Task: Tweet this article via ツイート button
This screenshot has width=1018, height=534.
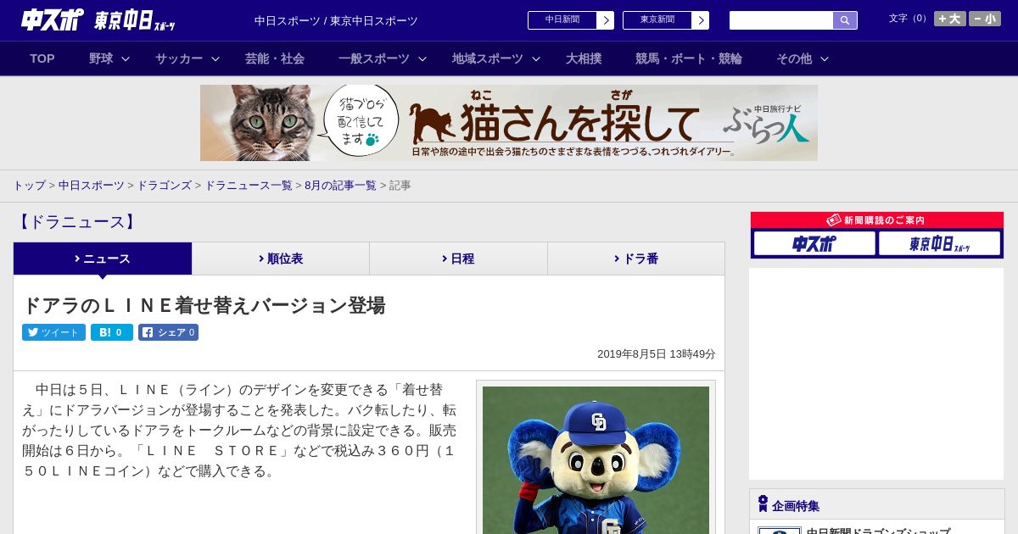Action: (x=53, y=332)
